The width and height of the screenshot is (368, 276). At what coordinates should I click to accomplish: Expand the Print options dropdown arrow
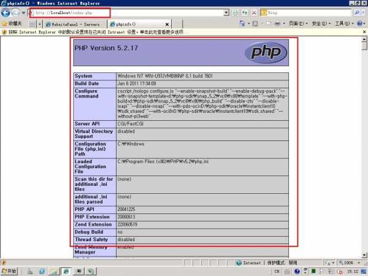coord(284,23)
